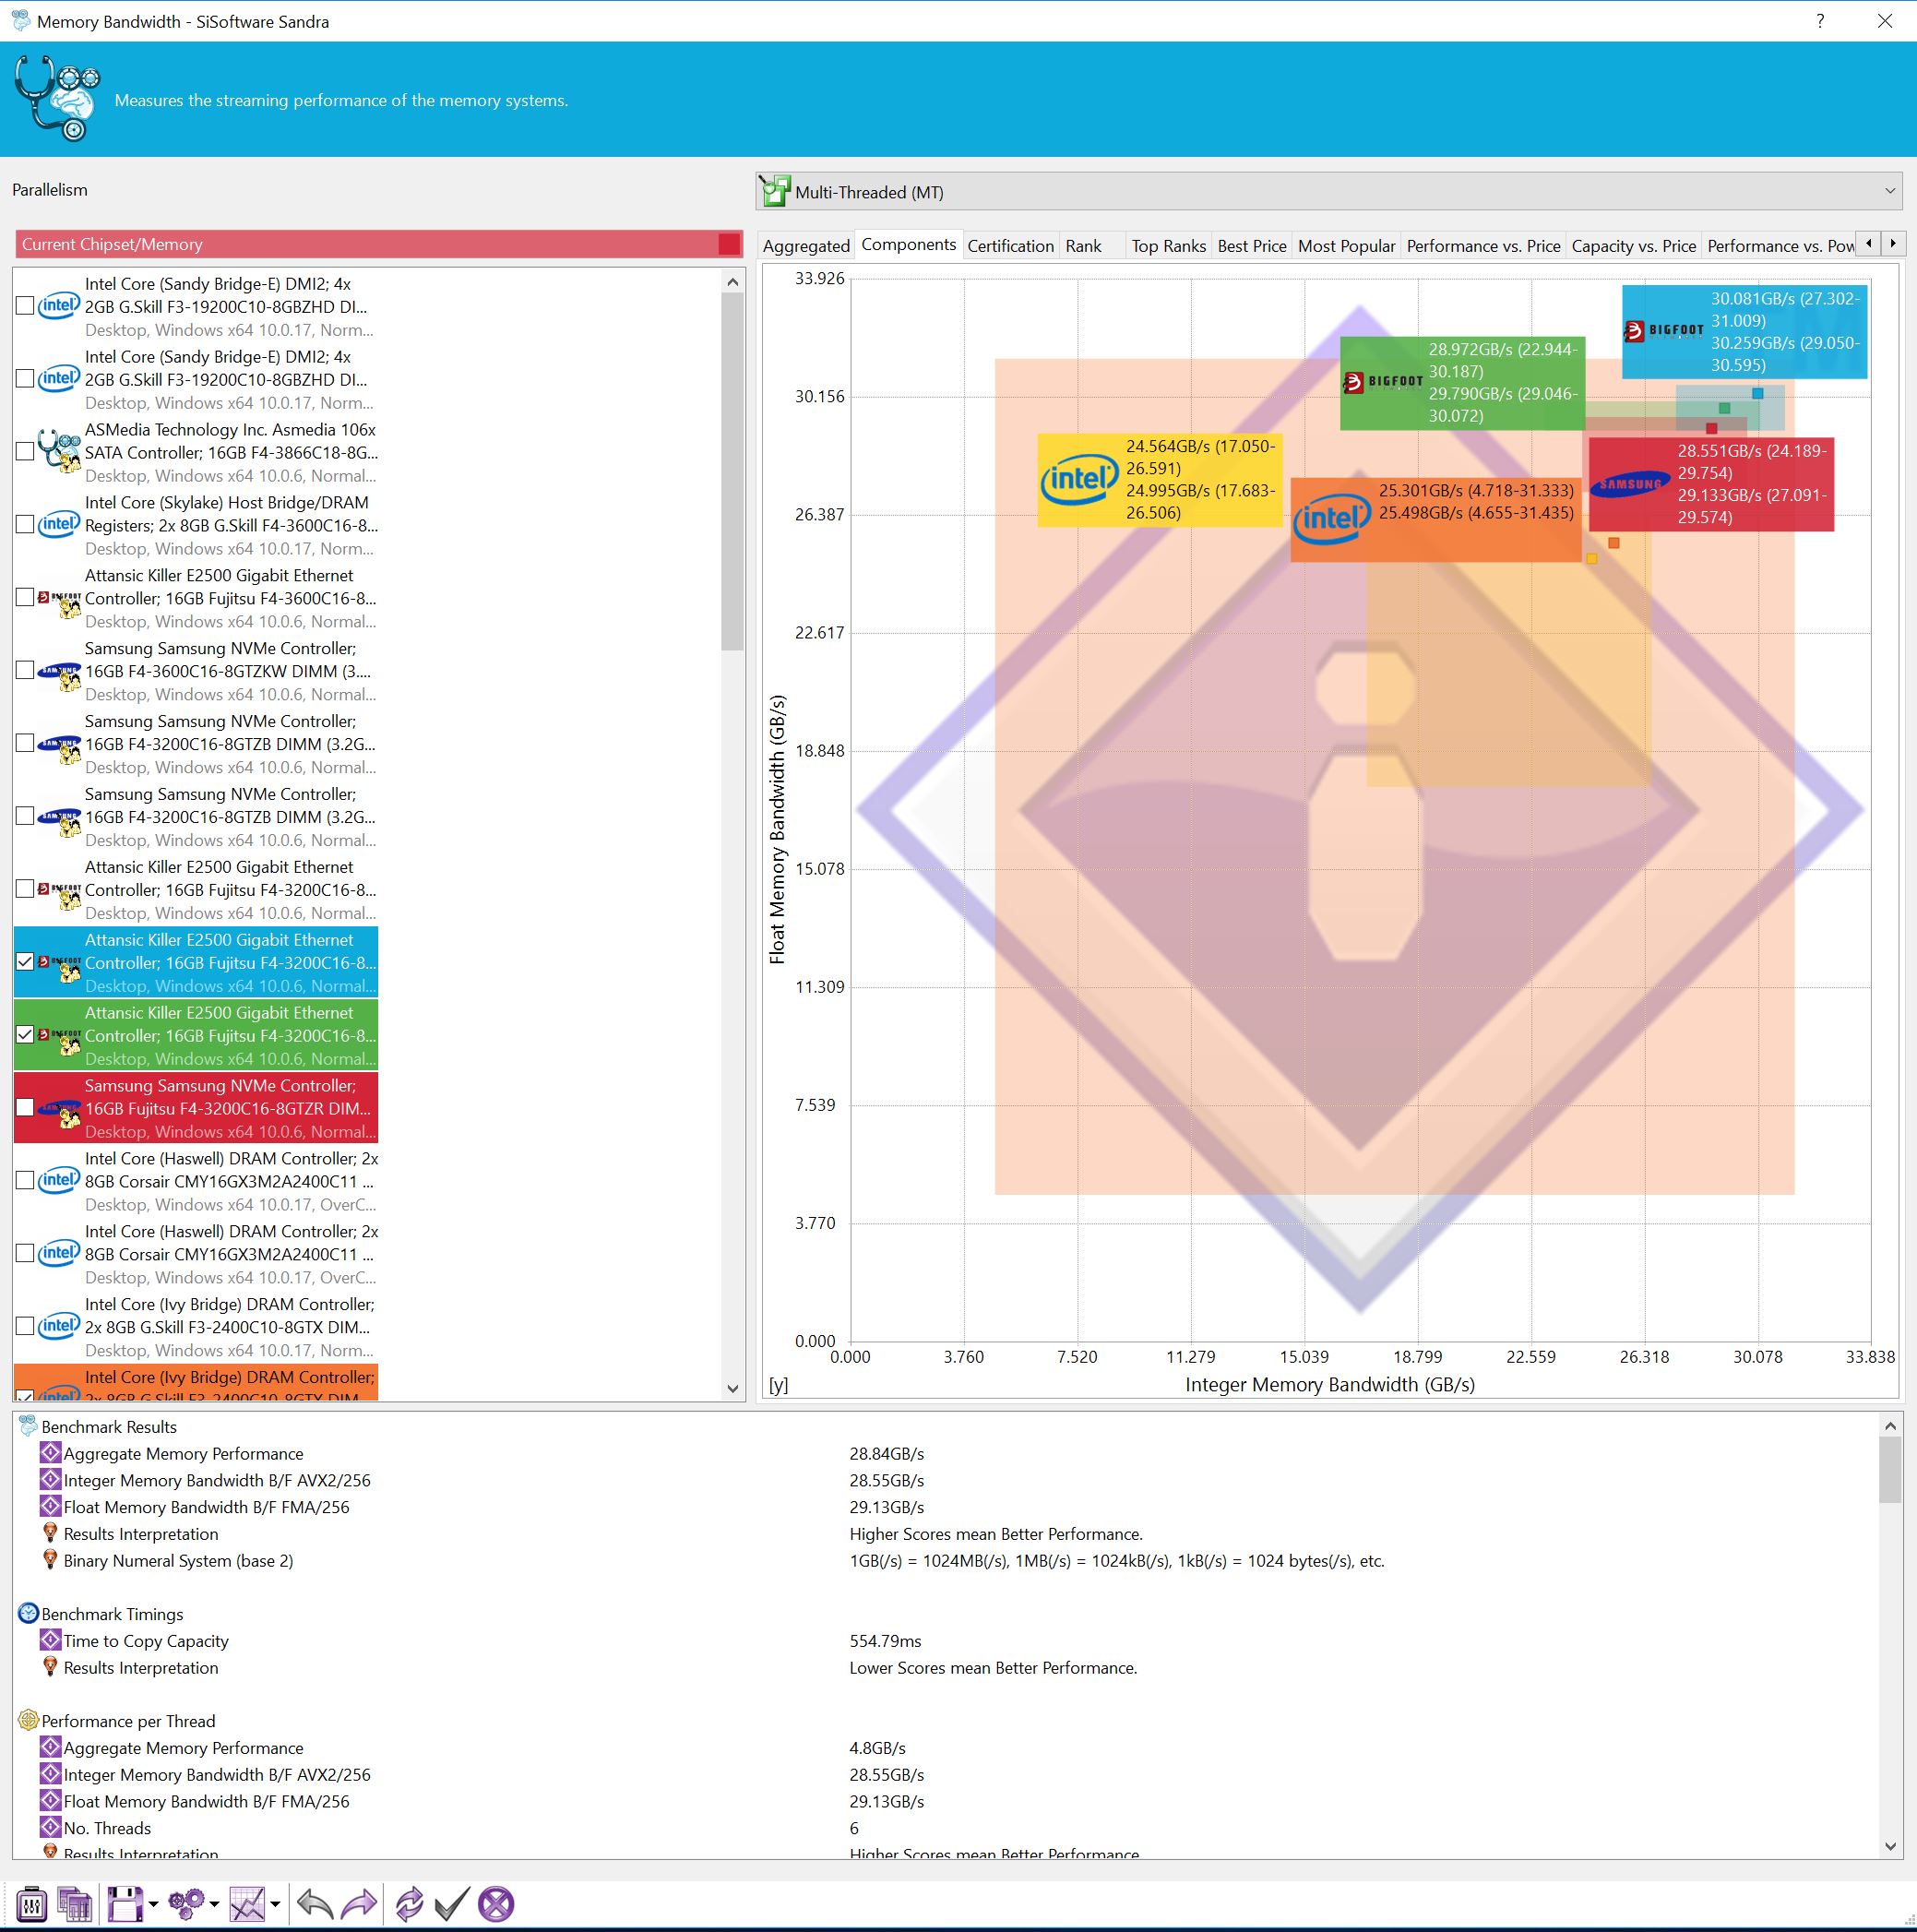Click the purple gears engine icon
This screenshot has height=1932, width=1917.
tap(186, 1904)
